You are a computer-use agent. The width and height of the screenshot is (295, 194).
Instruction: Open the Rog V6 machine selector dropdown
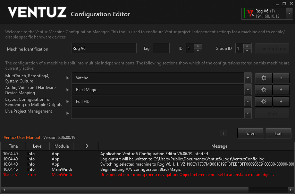coord(289,14)
